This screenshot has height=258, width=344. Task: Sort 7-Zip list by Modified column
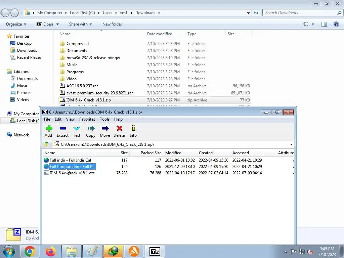click(173, 153)
